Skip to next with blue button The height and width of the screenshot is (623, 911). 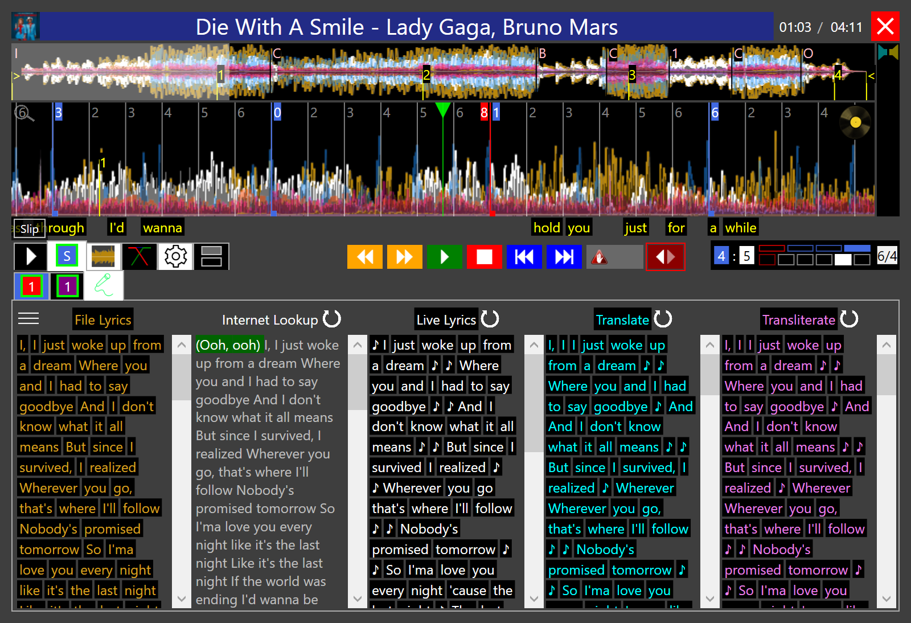click(564, 257)
